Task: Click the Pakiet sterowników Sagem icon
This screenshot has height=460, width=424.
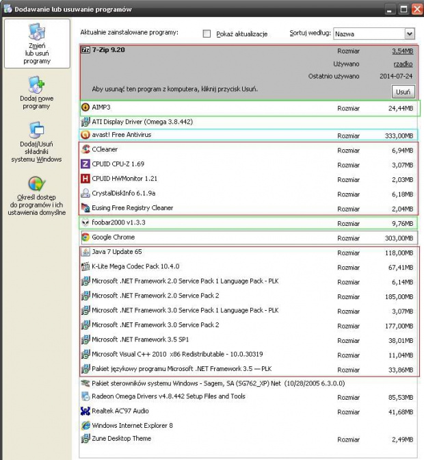Action: click(85, 383)
